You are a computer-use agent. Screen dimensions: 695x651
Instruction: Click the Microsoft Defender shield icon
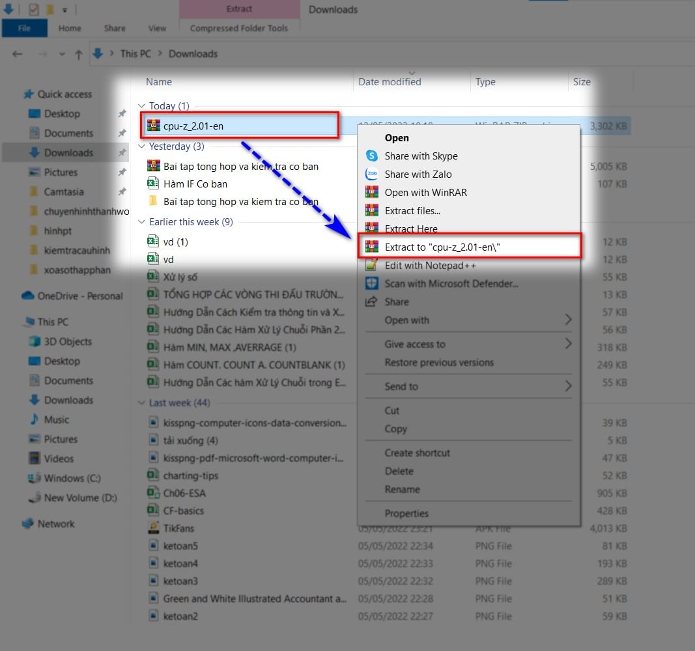pyautogui.click(x=371, y=283)
